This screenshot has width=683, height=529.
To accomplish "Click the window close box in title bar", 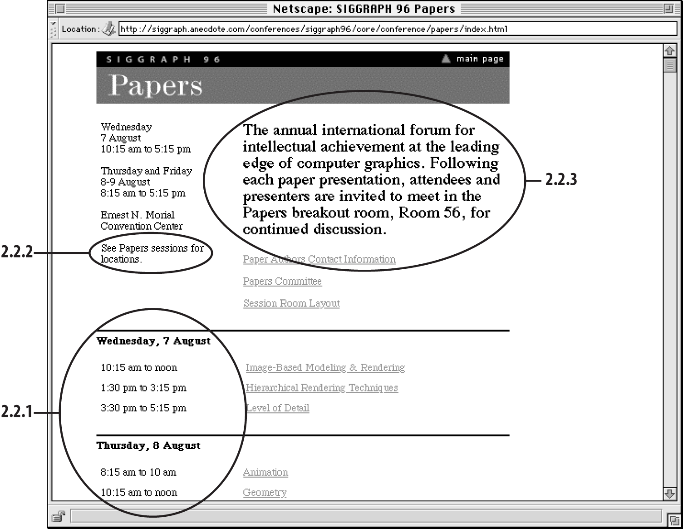I will tap(59, 8).
